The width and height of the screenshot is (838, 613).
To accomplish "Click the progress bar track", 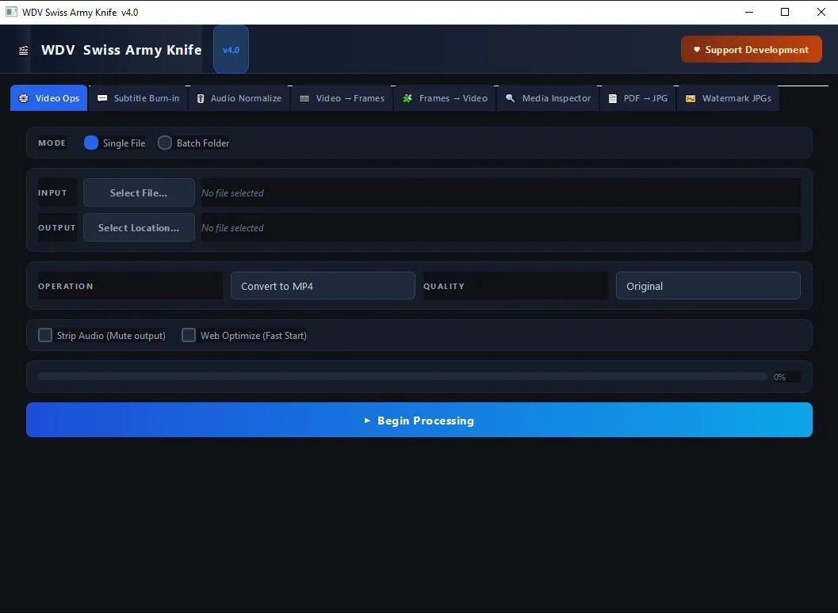I will point(403,376).
